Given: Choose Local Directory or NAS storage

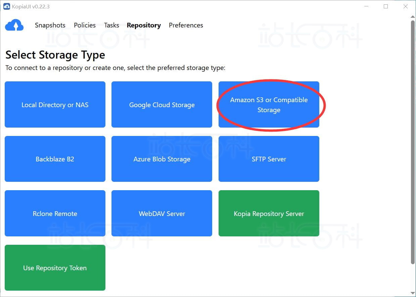Looking at the screenshot, I should click(55, 104).
